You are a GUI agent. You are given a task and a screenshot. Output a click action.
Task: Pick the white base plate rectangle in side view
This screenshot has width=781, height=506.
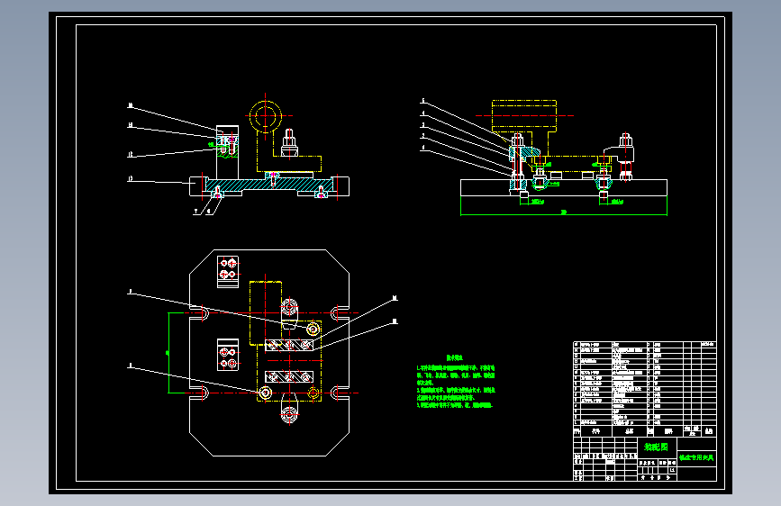[564, 188]
